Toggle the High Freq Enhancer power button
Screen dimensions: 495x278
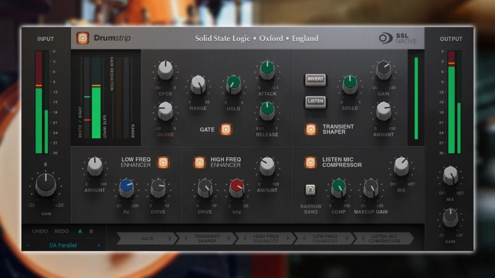click(x=199, y=162)
